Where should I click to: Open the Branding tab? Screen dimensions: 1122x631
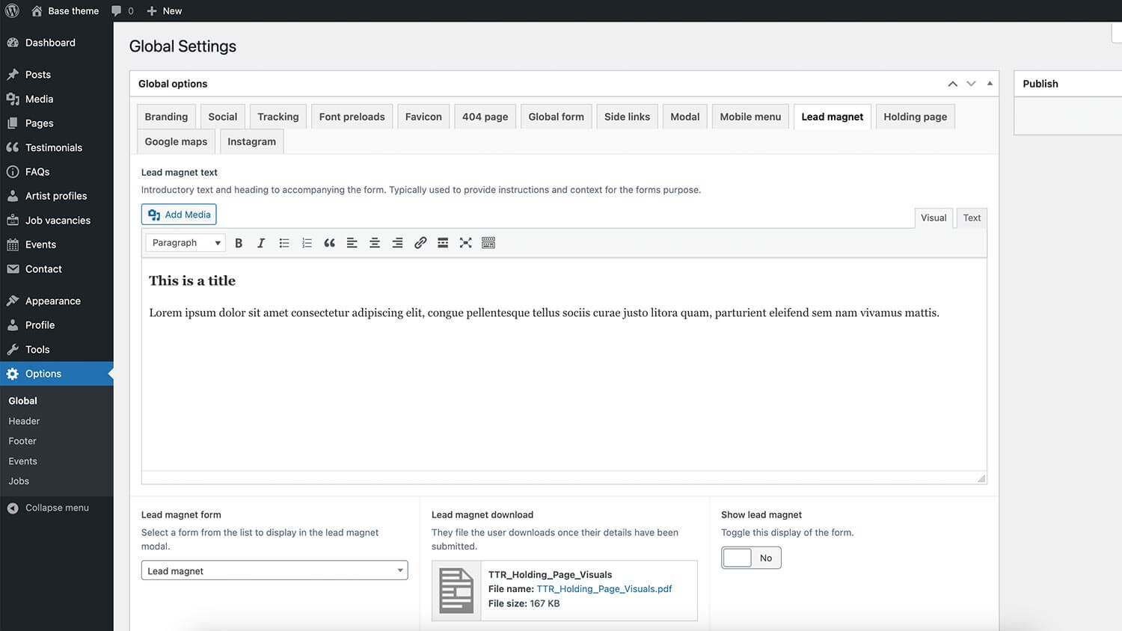point(166,117)
